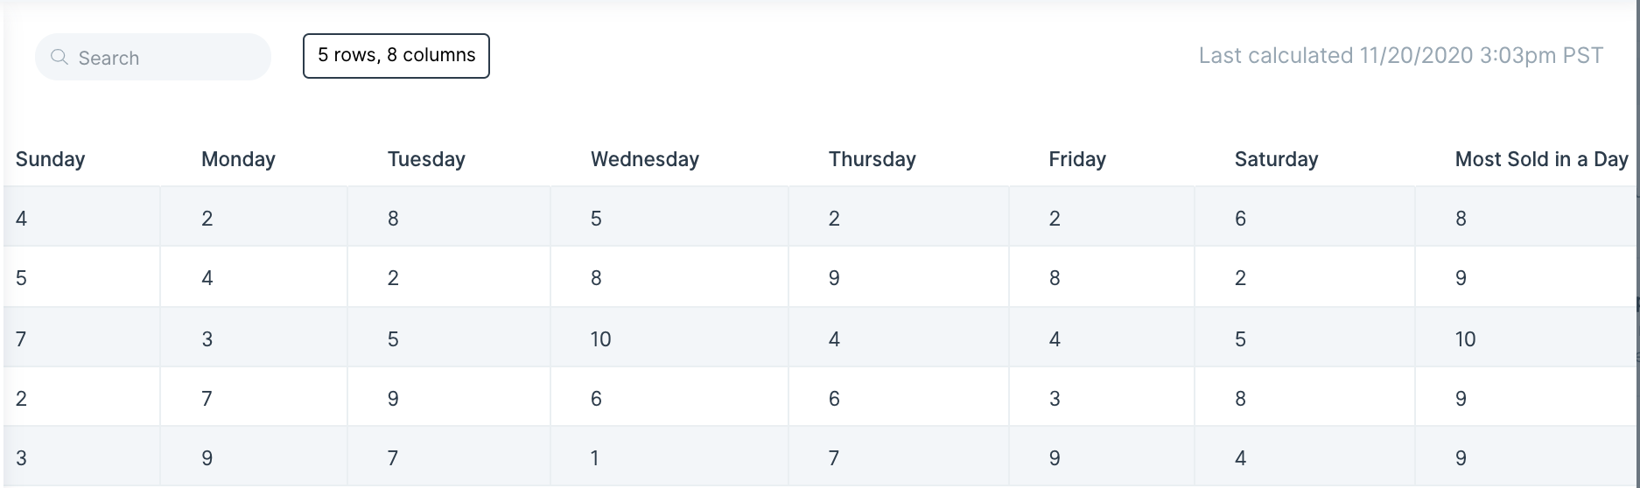The image size is (1640, 488).
Task: Click the Wednesday cell showing 1
Action: 669,457
